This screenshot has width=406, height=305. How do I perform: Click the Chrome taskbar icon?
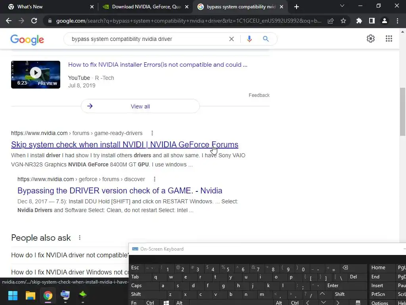(x=48, y=295)
